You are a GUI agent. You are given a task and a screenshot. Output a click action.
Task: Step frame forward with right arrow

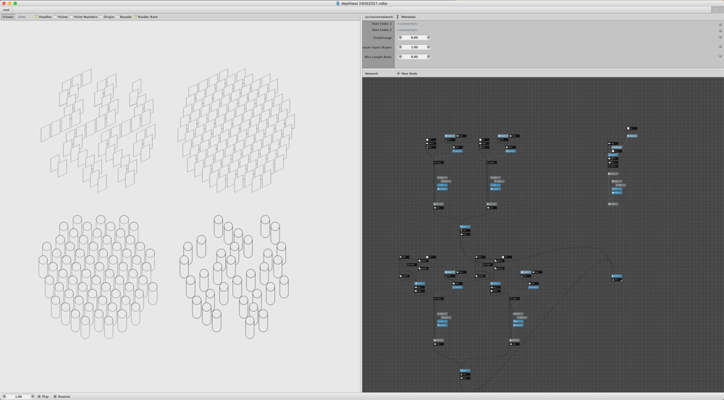[33, 396]
